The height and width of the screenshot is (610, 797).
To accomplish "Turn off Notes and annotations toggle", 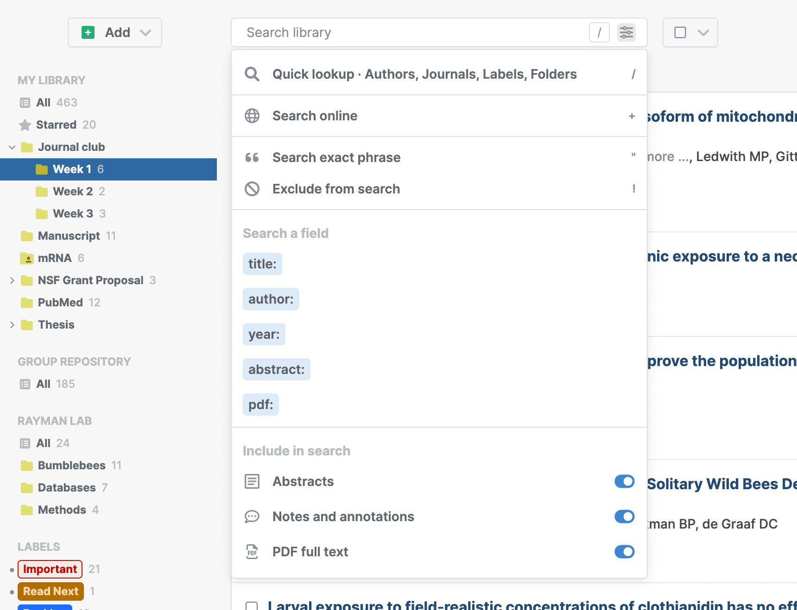I will (624, 517).
